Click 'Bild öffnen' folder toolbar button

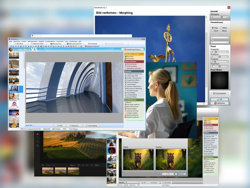(19, 43)
